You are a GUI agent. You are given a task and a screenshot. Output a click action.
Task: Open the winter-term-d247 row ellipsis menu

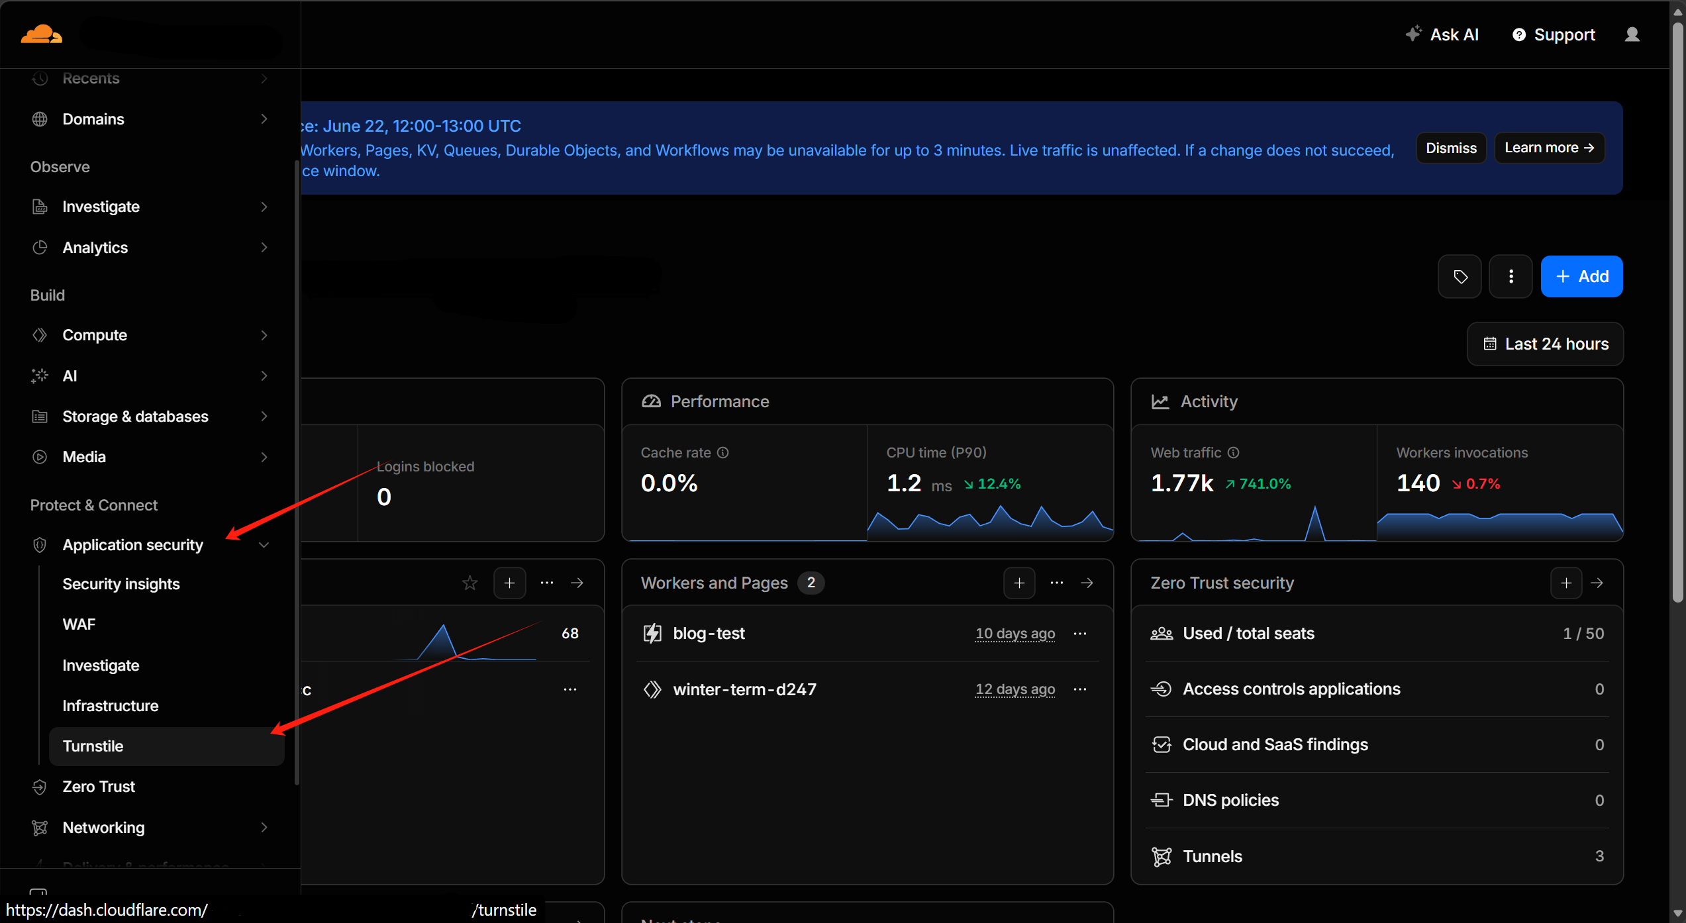[1080, 689]
